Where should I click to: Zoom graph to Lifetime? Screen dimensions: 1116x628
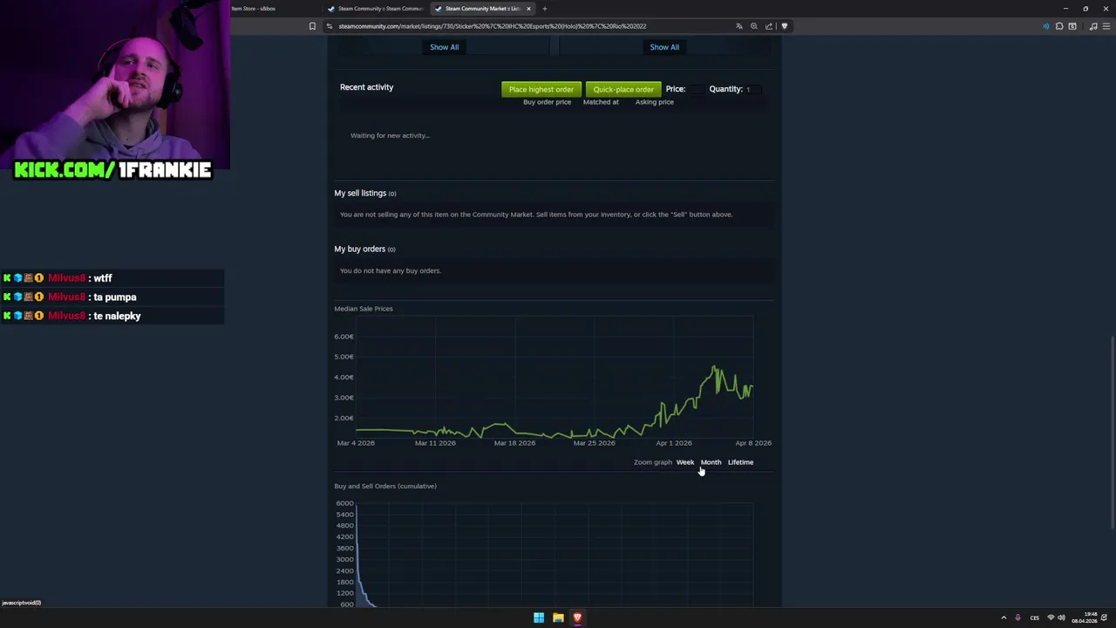740,462
